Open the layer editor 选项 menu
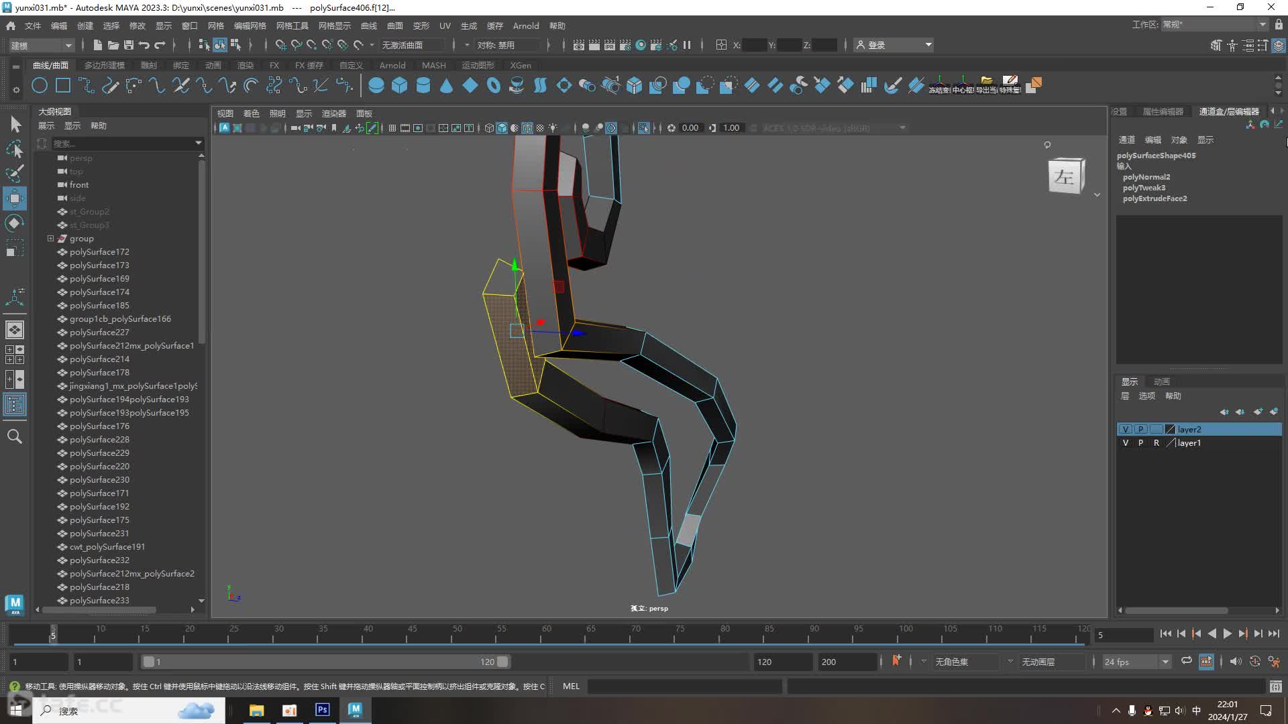Viewport: 1288px width, 724px height. tap(1146, 396)
